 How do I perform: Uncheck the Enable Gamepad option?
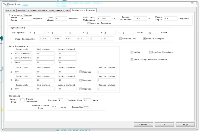[144, 39]
